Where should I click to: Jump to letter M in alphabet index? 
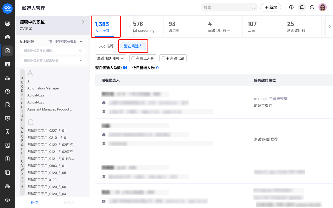(22, 128)
